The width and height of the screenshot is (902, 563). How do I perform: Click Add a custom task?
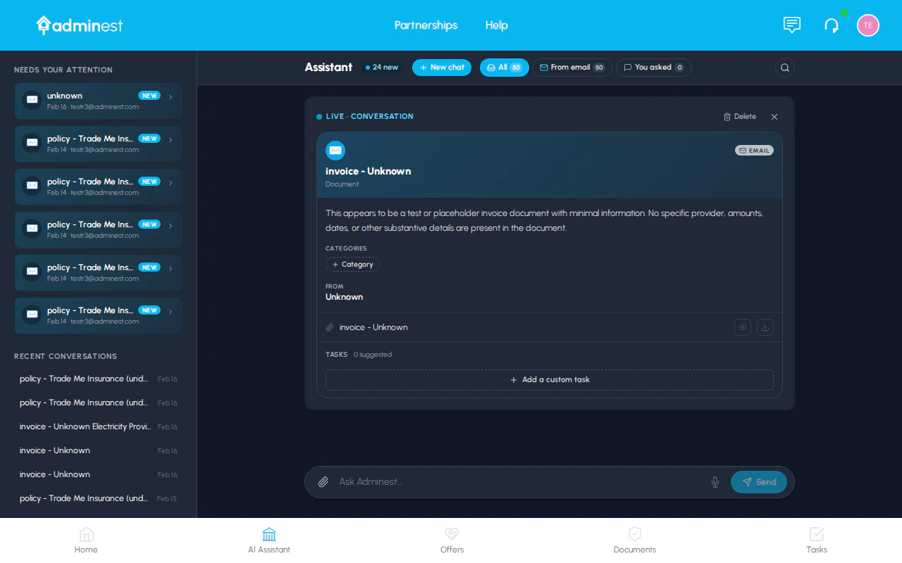pyautogui.click(x=550, y=380)
